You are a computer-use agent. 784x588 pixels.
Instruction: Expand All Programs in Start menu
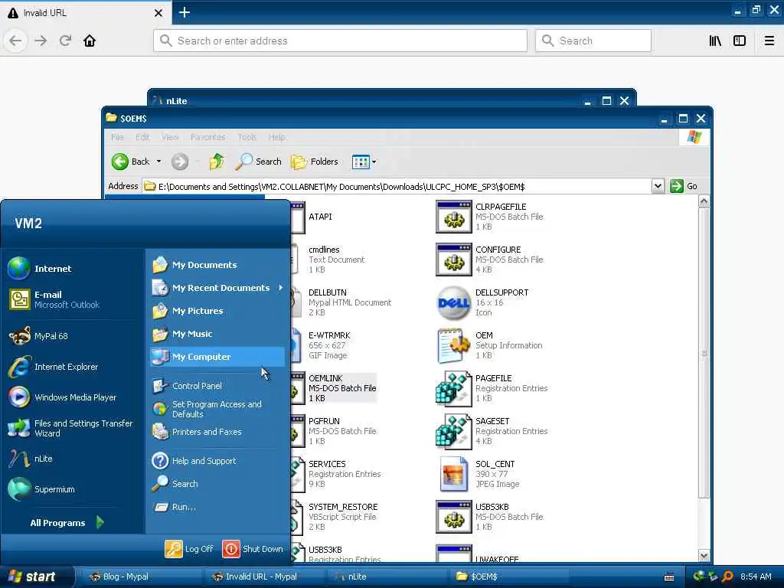tap(67, 522)
